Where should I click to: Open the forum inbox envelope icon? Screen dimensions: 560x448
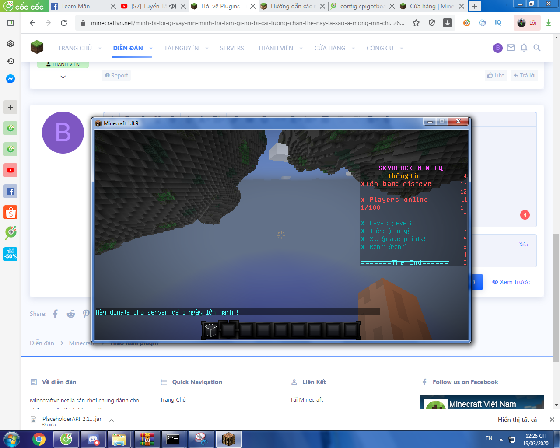click(x=511, y=48)
